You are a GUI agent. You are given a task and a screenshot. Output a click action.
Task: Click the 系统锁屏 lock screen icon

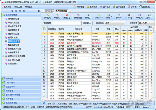click(x=88, y=7)
